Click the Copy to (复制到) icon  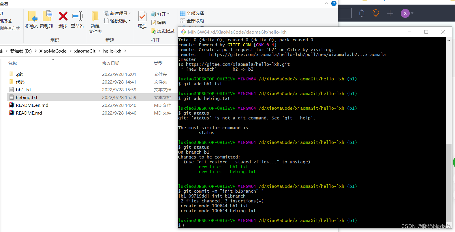47,17
